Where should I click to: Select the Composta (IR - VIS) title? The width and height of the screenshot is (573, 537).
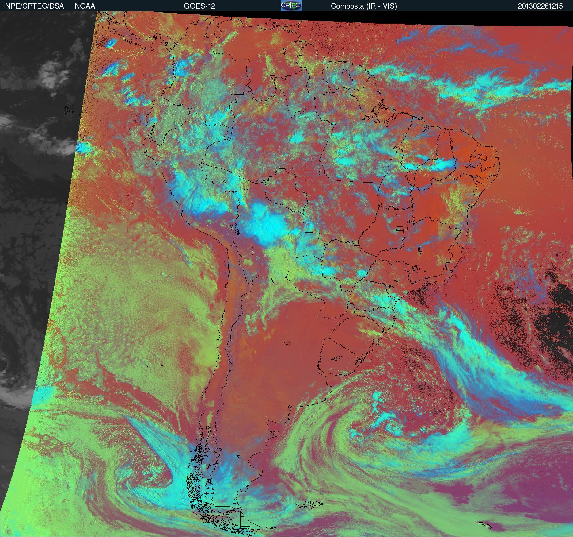click(364, 6)
